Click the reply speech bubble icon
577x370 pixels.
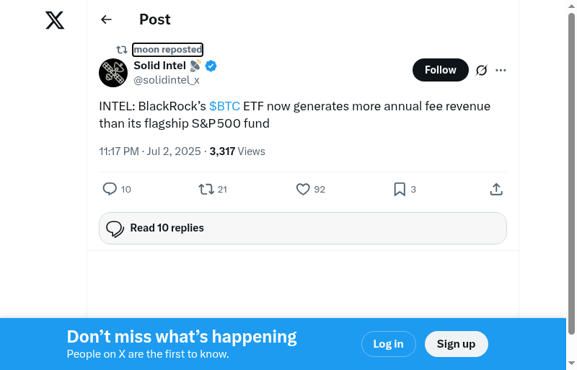click(110, 189)
